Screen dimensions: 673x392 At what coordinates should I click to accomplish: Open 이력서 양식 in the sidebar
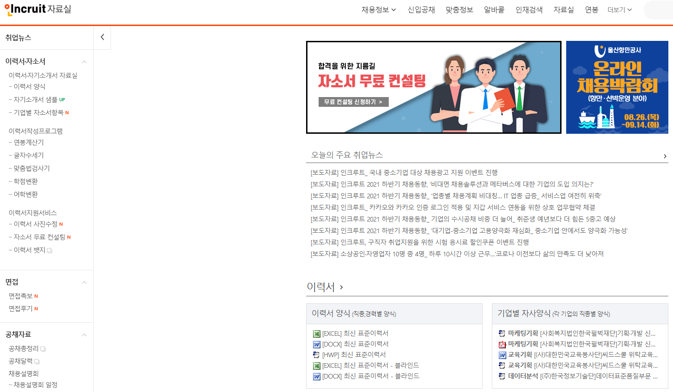tap(29, 86)
